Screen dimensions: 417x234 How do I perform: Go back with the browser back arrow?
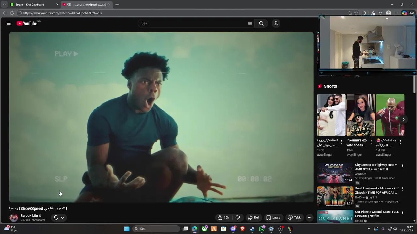tap(4, 13)
